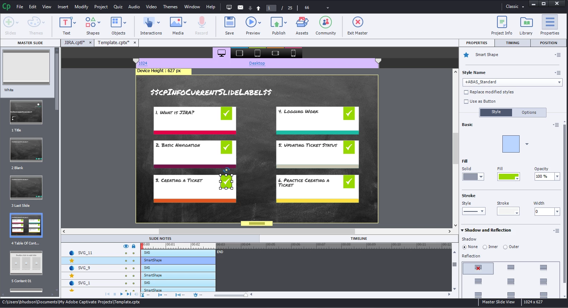Click the timeline play button
This screenshot has height=308, width=568.
click(x=122, y=294)
